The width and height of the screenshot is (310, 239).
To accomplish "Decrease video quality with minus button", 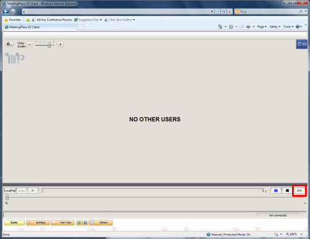I will pos(30,44).
